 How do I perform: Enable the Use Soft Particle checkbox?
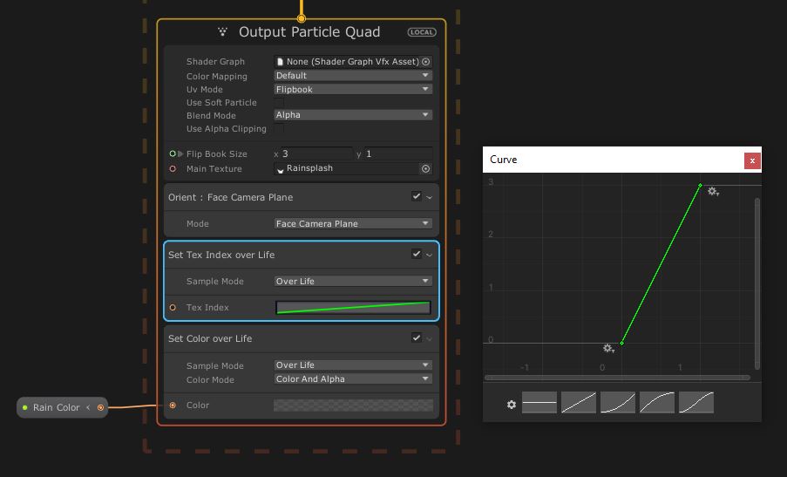click(279, 103)
